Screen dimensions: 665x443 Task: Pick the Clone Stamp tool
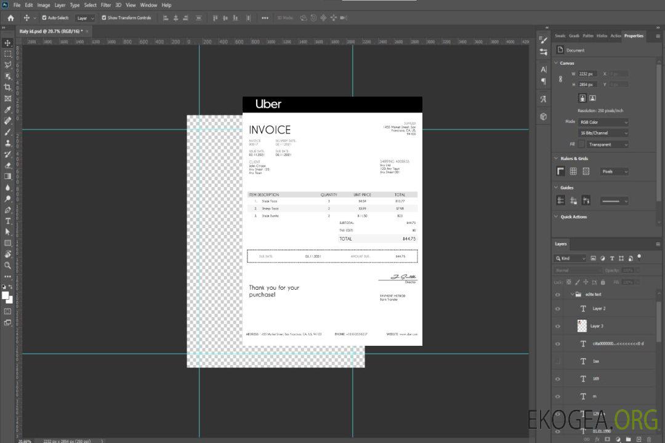pos(8,143)
